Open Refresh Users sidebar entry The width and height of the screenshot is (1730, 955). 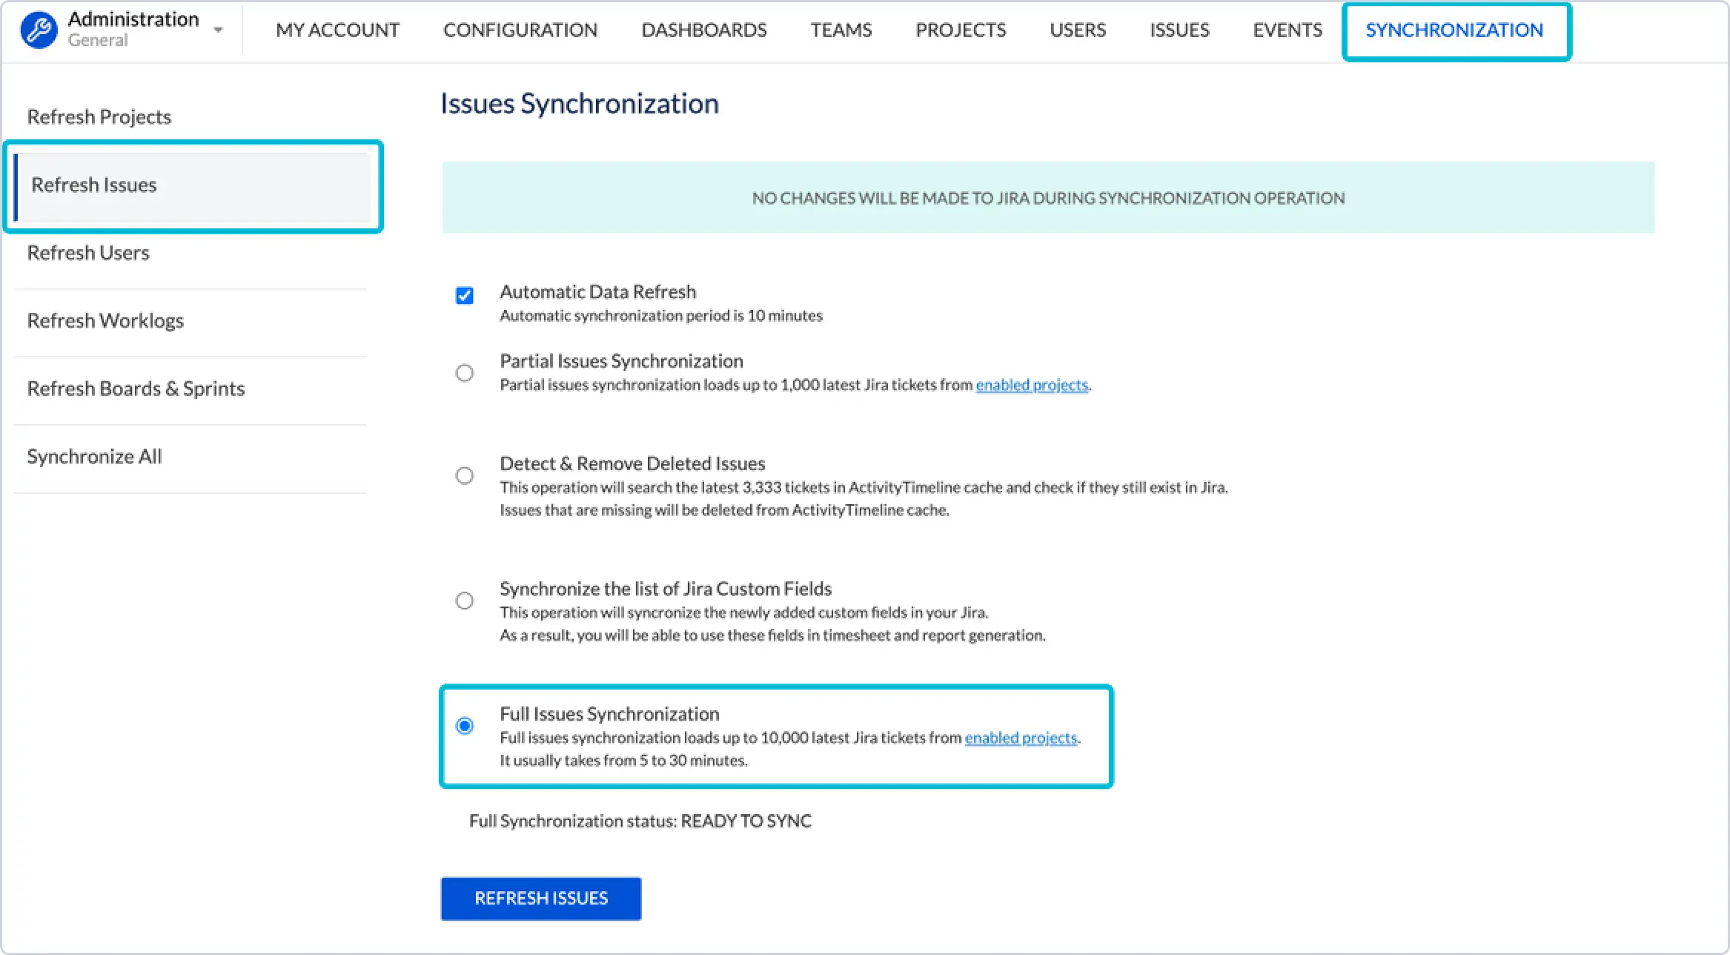[x=88, y=253]
